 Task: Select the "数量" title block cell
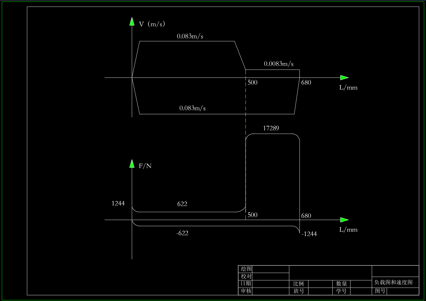click(x=341, y=284)
